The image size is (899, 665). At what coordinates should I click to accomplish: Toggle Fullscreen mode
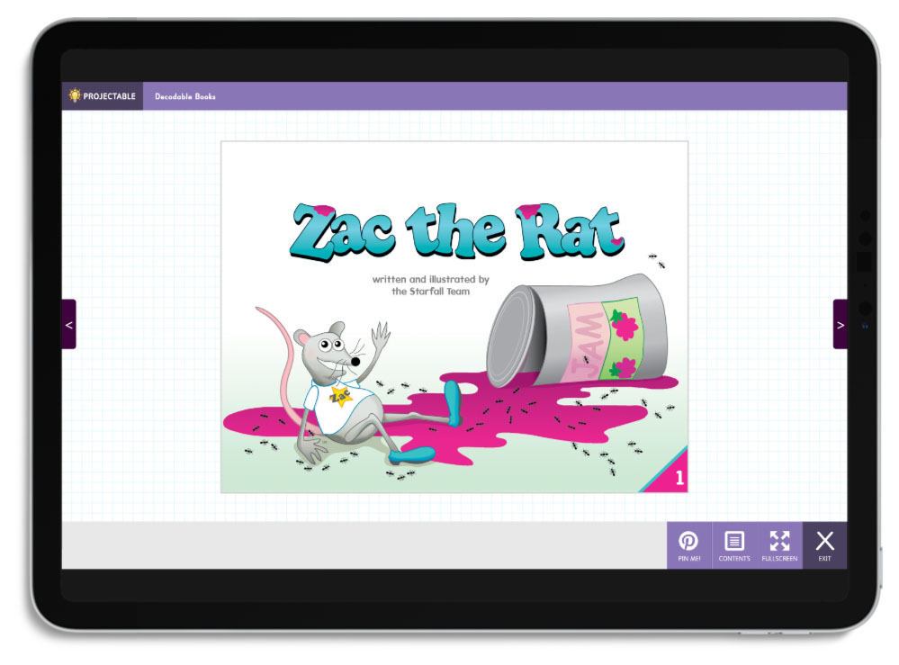click(x=779, y=542)
